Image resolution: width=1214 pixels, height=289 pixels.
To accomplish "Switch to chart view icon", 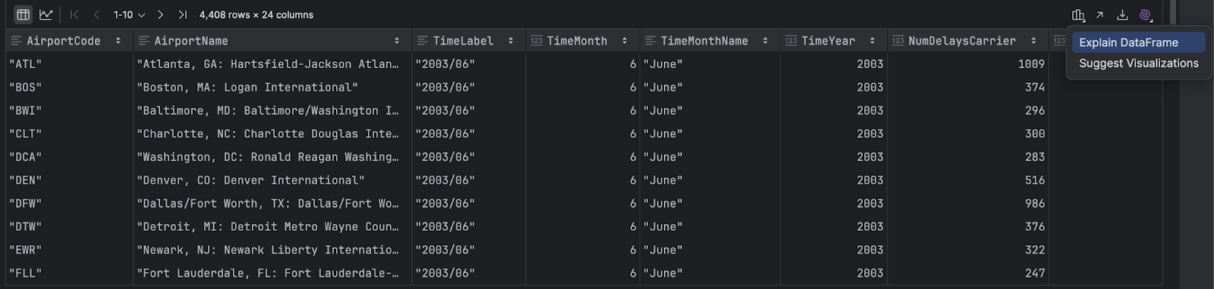I will [46, 14].
